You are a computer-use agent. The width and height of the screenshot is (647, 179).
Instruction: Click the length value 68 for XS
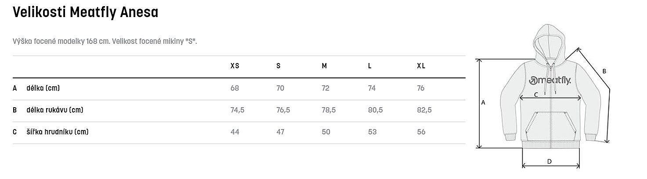[235, 88]
